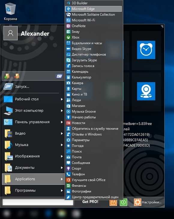Click the search input field

pyautogui.click(x=38, y=202)
